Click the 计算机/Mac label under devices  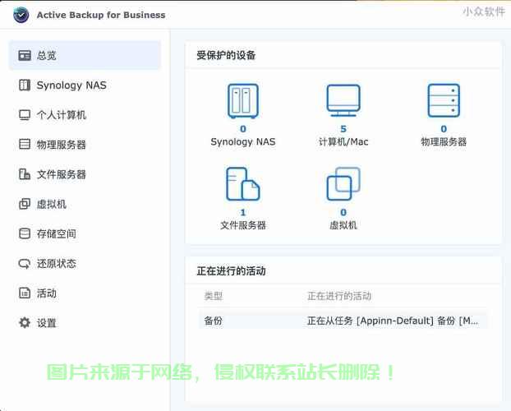[x=343, y=142]
